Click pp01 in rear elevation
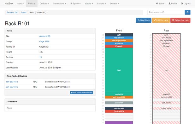 coord(166,35)
